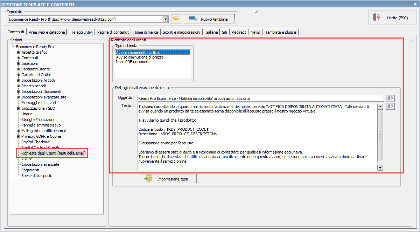The image size is (420, 232).
Task: Switch to the Contenuti tab
Action: pos(16,32)
